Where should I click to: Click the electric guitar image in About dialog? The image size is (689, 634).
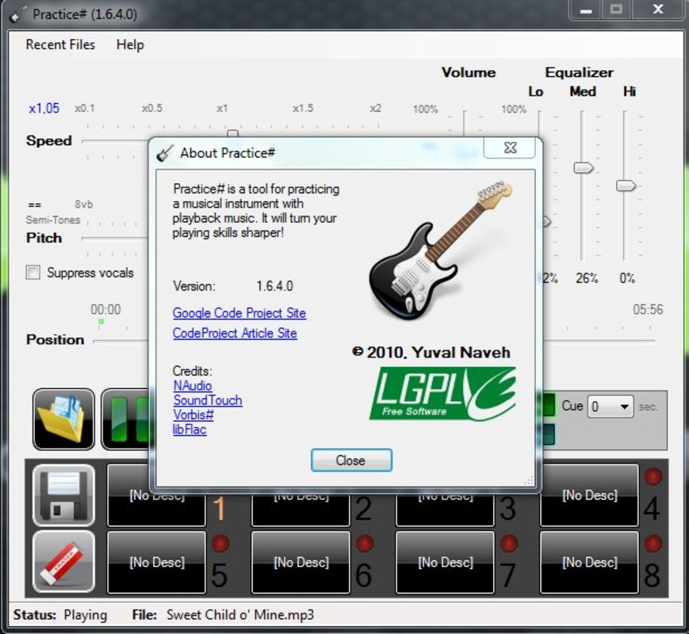(441, 250)
